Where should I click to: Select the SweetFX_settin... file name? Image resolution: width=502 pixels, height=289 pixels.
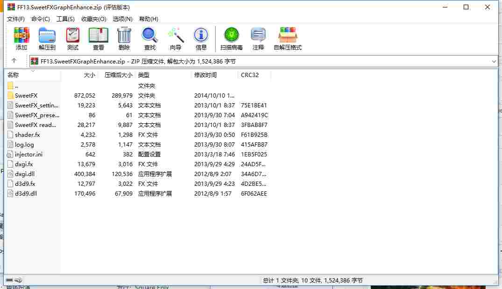[37, 106]
